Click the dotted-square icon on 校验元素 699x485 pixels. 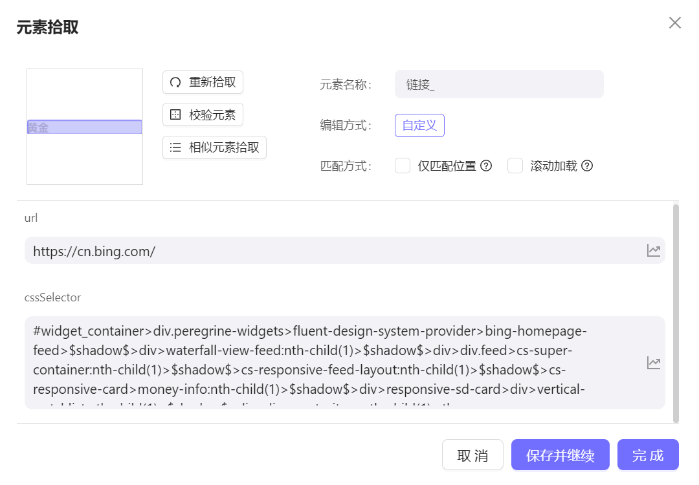(x=175, y=115)
